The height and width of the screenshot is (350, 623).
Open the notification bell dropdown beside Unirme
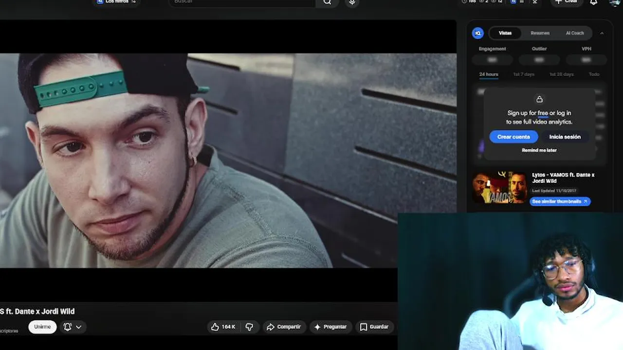pos(72,327)
